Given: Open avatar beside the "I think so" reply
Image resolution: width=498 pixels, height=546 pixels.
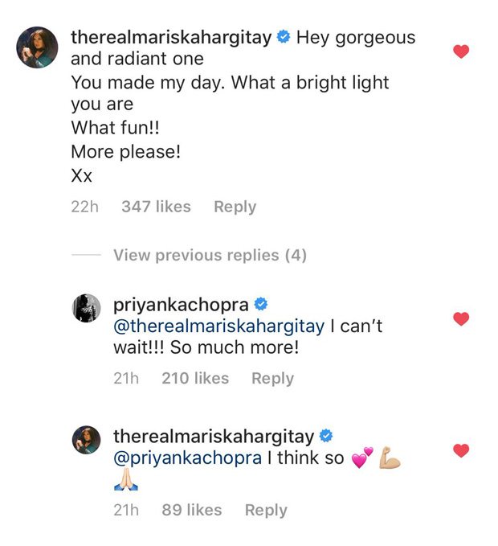Looking at the screenshot, I should [87, 440].
